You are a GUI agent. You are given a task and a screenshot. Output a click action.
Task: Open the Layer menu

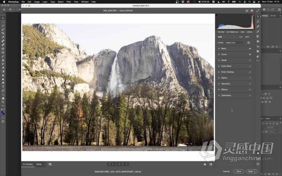45,2
